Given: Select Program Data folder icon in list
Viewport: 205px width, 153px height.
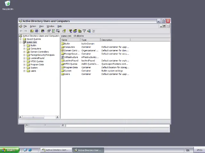Looking at the screenshot, I should coord(62,67).
